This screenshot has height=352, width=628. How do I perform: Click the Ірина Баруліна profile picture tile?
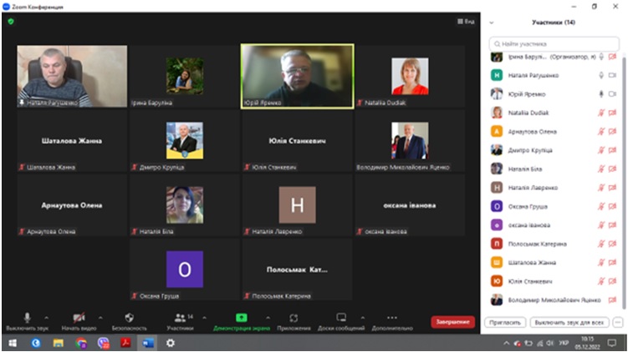click(185, 76)
